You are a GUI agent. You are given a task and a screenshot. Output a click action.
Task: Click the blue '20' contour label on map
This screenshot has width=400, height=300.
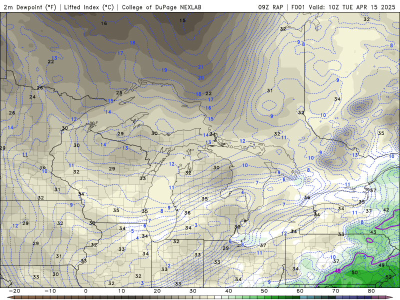(x=201, y=77)
